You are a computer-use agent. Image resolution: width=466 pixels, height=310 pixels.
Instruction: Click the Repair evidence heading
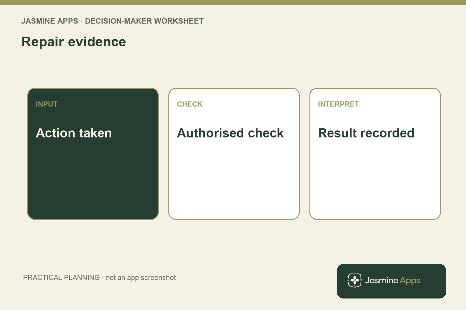[x=74, y=42]
